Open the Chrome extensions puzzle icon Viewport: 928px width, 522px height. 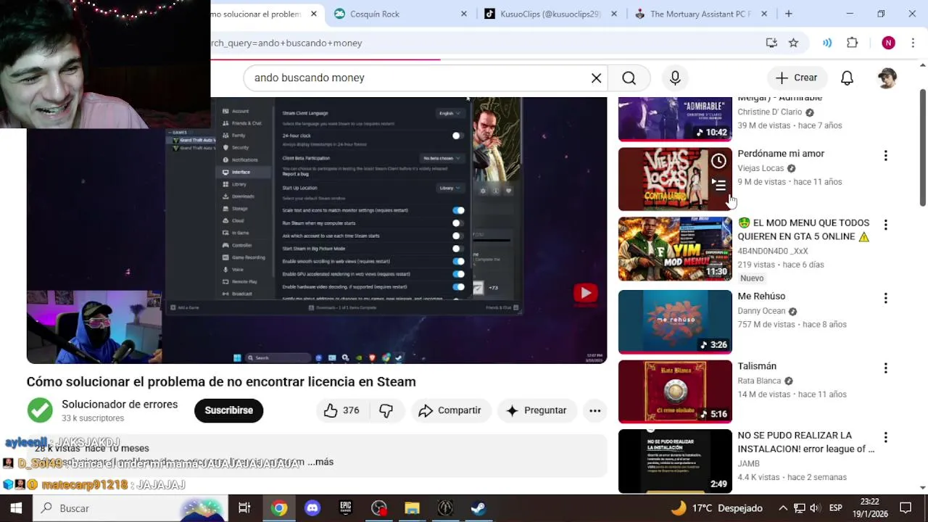coord(853,43)
